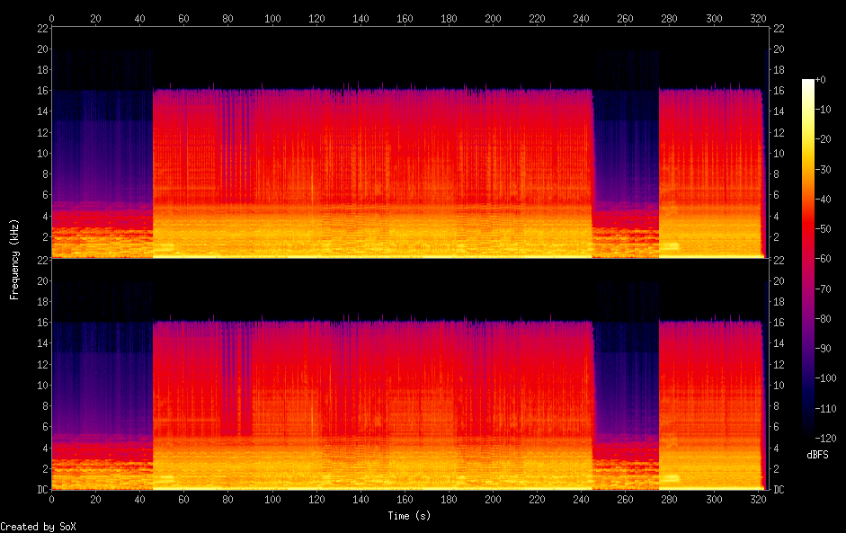Click the '160' tick on top time axis
846x533 pixels.
pos(405,19)
